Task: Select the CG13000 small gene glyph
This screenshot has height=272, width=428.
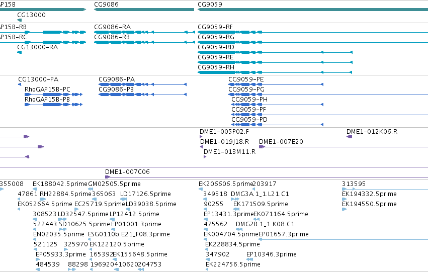Action: click(20, 20)
